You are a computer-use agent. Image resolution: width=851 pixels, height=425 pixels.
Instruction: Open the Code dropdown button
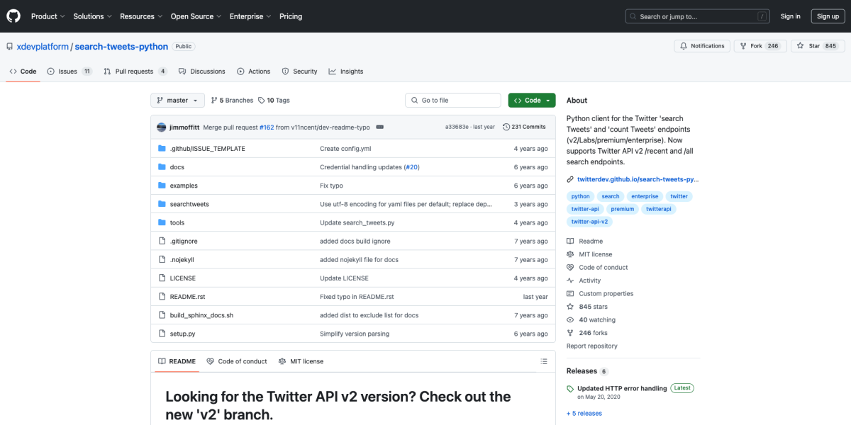pos(531,100)
